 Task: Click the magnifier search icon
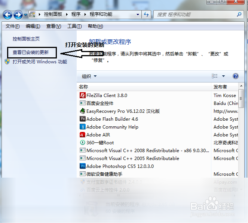click(239, 15)
